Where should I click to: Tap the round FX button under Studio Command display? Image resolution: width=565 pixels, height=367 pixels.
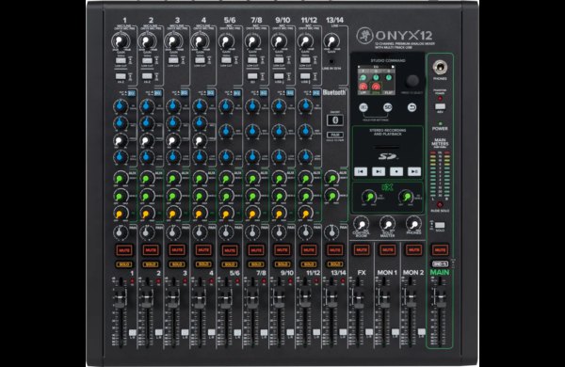(363, 107)
